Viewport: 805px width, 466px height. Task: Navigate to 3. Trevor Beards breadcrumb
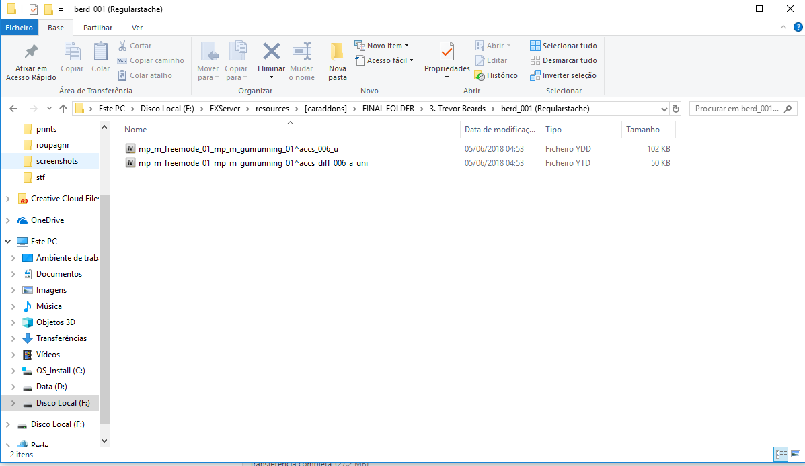(x=457, y=109)
